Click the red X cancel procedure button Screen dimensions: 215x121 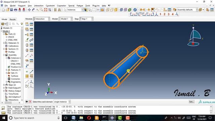click(30, 102)
